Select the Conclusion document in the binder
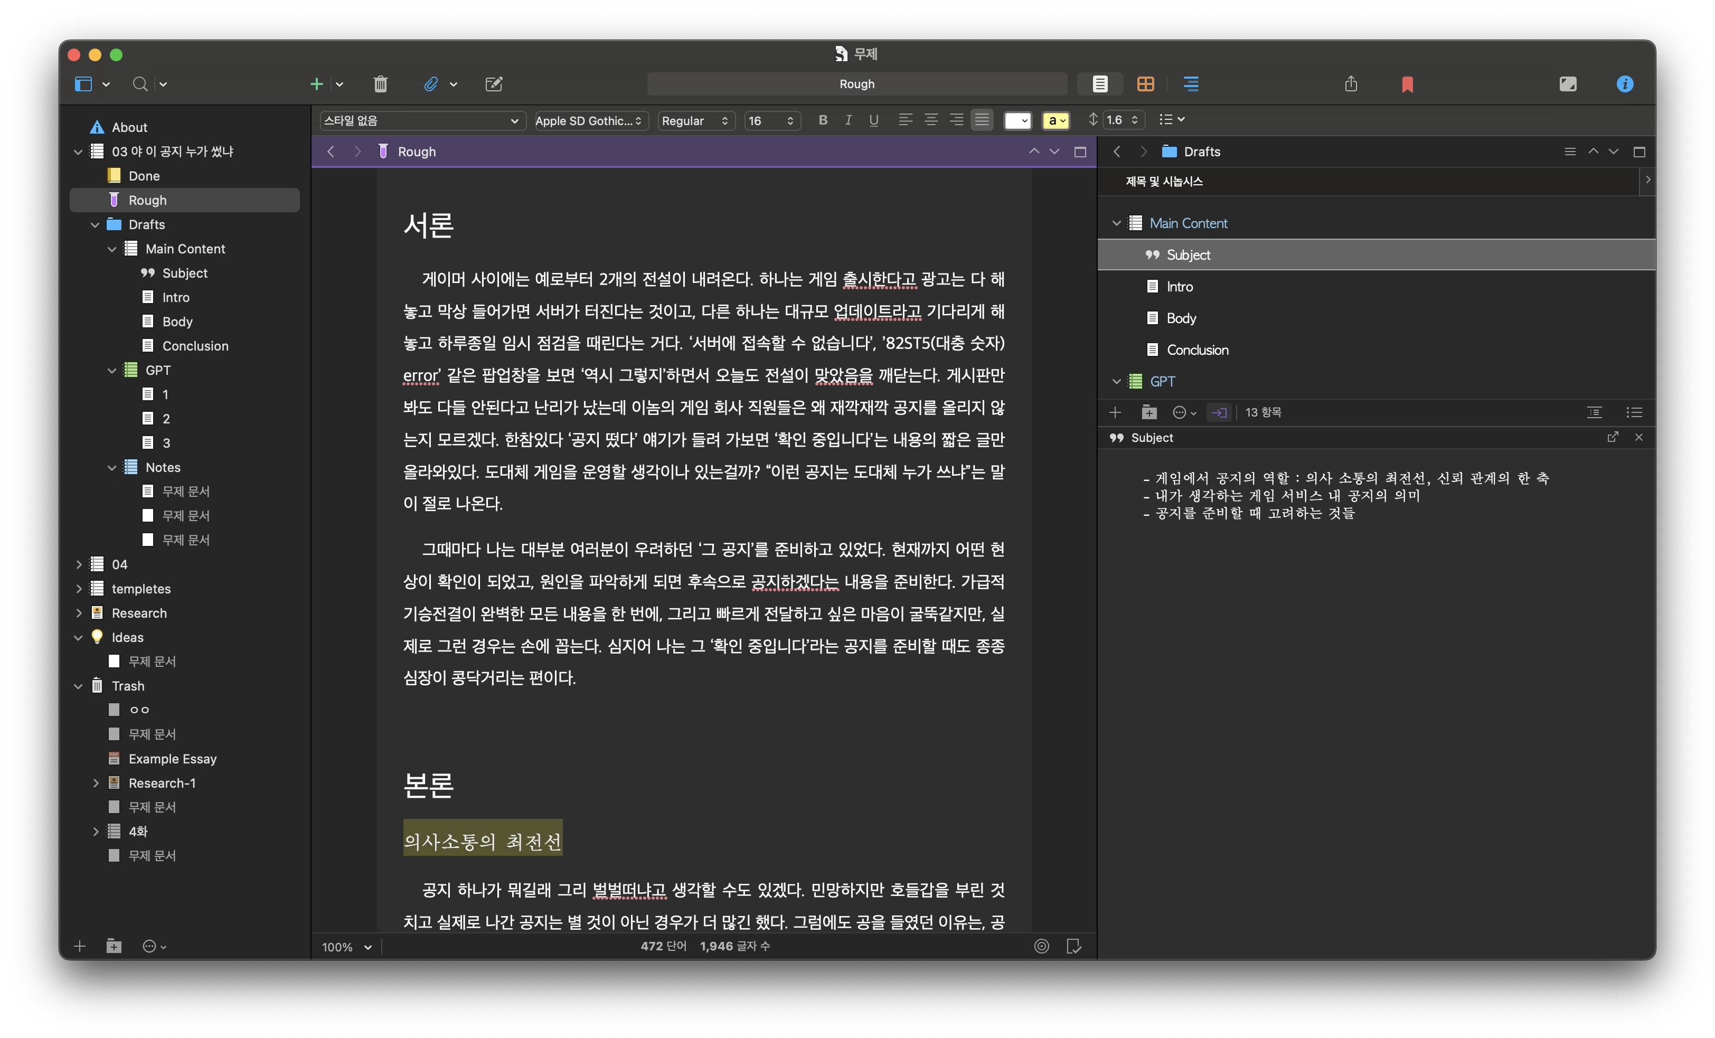The image size is (1715, 1038). coord(195,346)
